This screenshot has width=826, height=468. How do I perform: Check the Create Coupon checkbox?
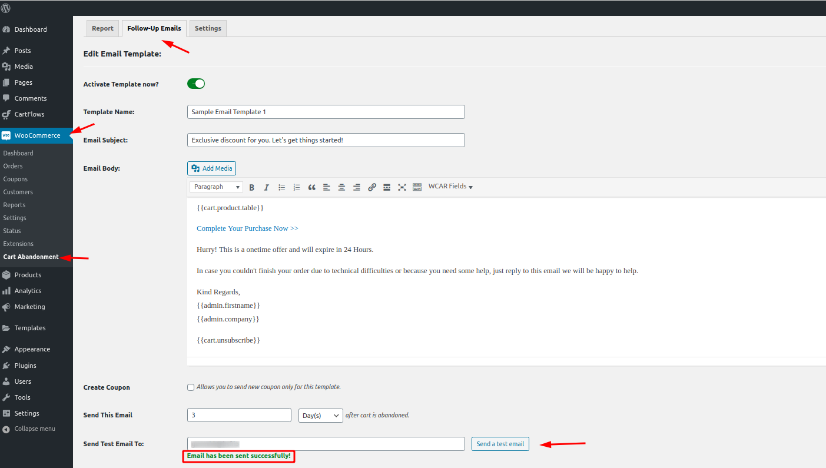tap(190, 387)
